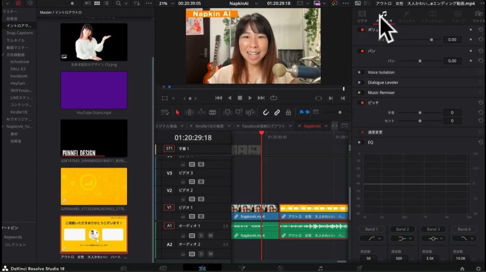Turn on the Dialogue Leveler switch
Viewport: 486px width, 272px height.
360,82
